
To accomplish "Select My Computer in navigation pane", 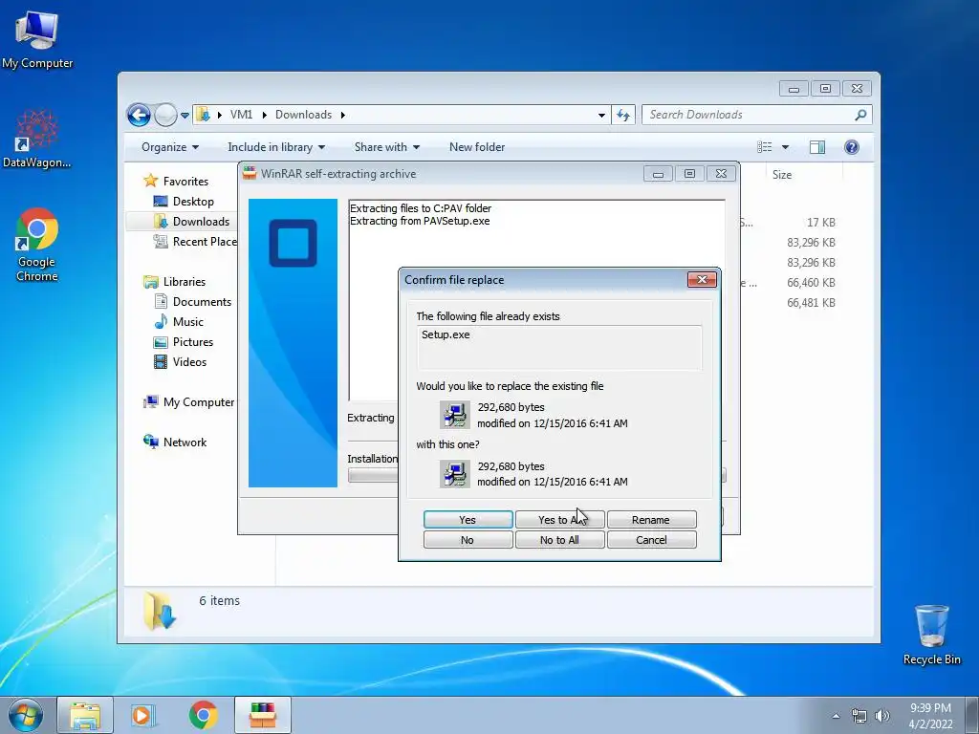I will click(199, 402).
